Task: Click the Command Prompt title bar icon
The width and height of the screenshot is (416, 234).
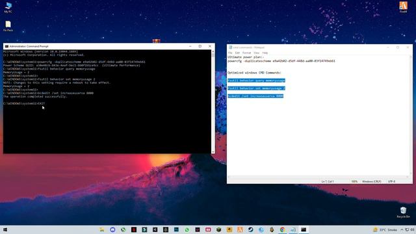Action: coord(6,46)
